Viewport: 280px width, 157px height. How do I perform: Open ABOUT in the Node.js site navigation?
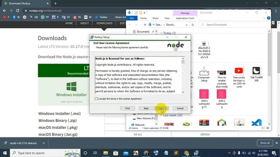[84, 23]
